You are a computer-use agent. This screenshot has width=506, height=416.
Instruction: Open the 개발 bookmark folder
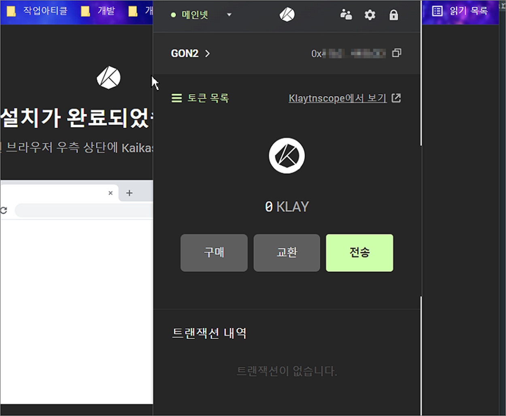(98, 11)
